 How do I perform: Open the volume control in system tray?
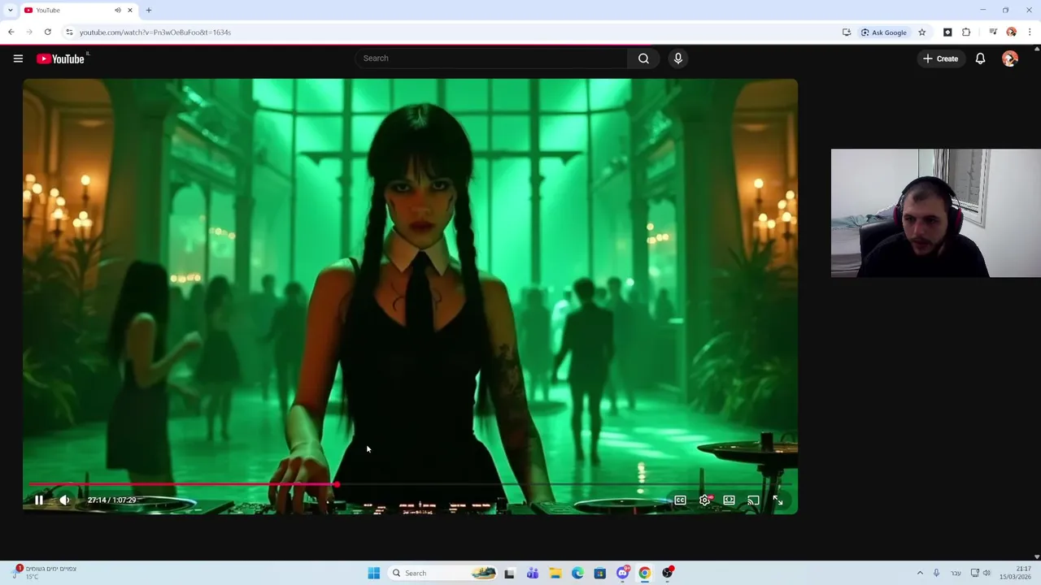point(987,573)
